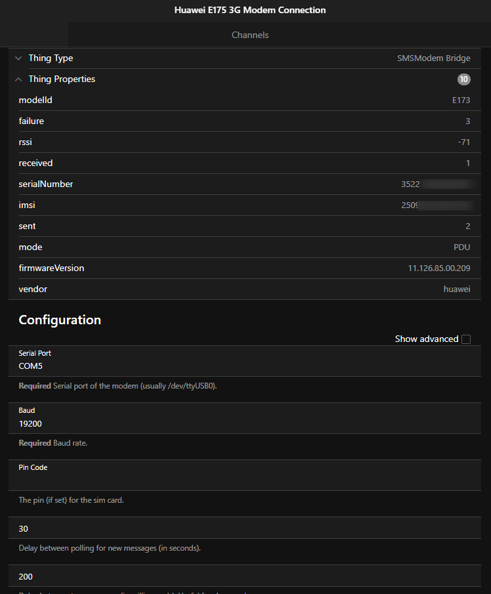Click the mode property value PDU

(x=462, y=247)
